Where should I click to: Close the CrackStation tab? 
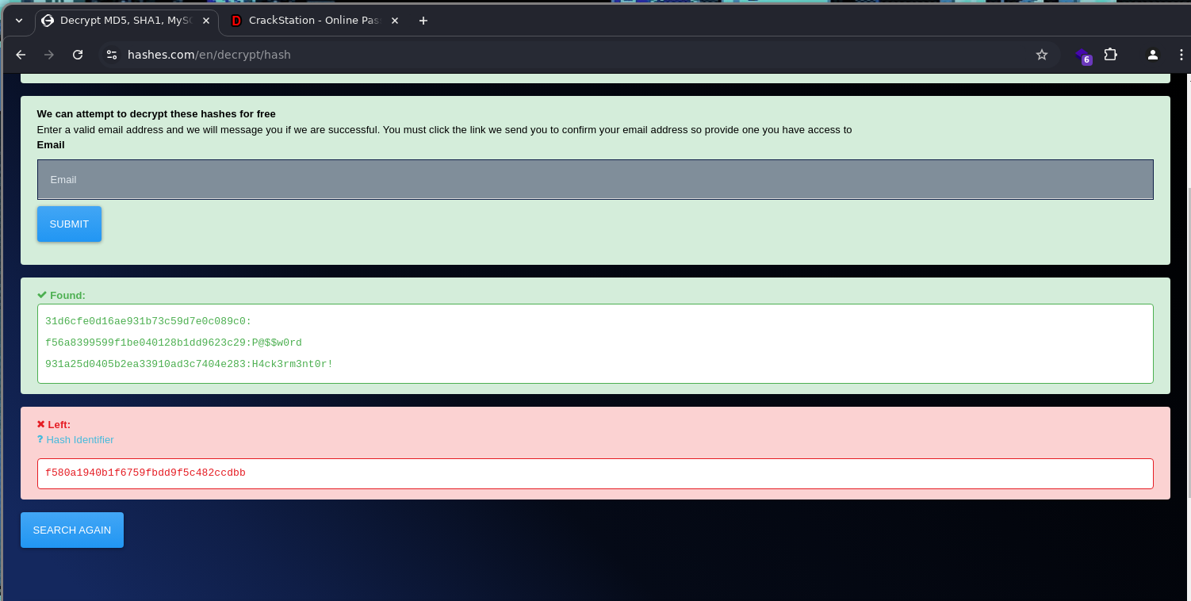tap(395, 21)
